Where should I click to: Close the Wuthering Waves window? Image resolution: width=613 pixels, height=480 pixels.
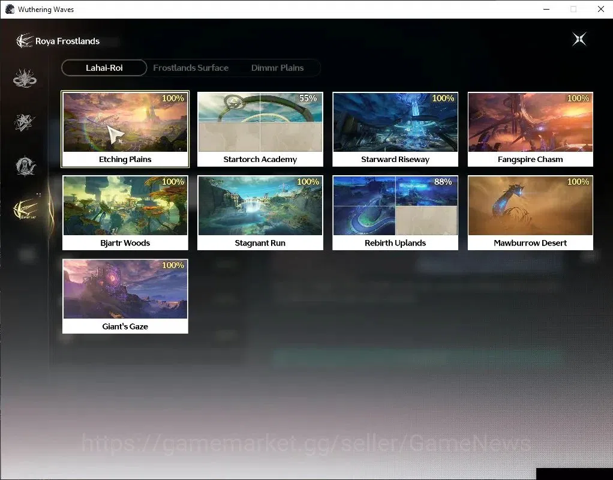click(601, 9)
